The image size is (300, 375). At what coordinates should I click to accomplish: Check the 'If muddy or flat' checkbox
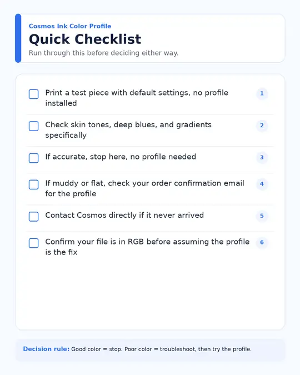[33, 184]
